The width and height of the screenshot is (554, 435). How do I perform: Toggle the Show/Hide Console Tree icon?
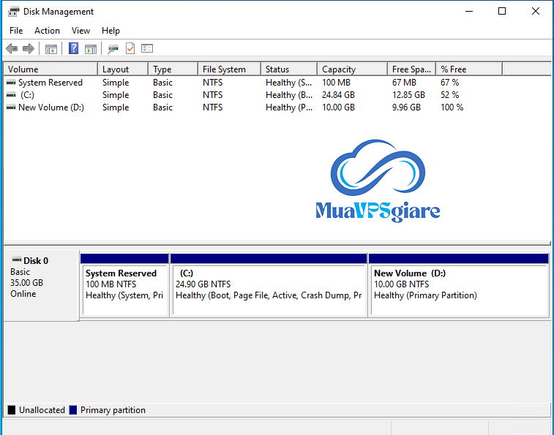(x=51, y=49)
